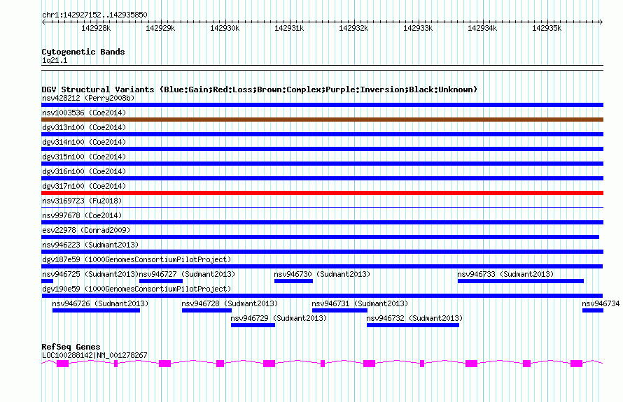Select the first magenta exon of LOC100288142

pyautogui.click(x=63, y=364)
